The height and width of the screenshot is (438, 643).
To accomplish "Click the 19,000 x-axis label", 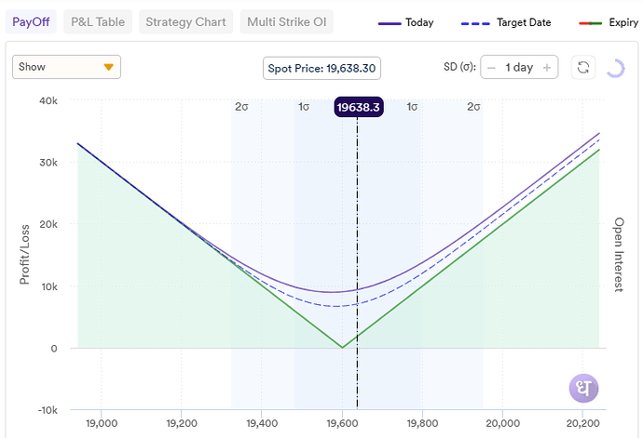I will coord(102,423).
